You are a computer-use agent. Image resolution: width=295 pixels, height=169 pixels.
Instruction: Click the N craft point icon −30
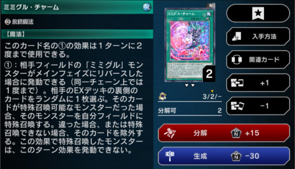[x=236, y=156]
